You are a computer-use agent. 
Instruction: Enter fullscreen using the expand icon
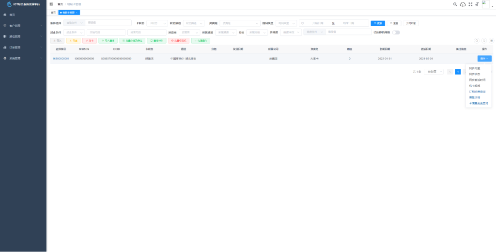pos(470,4)
